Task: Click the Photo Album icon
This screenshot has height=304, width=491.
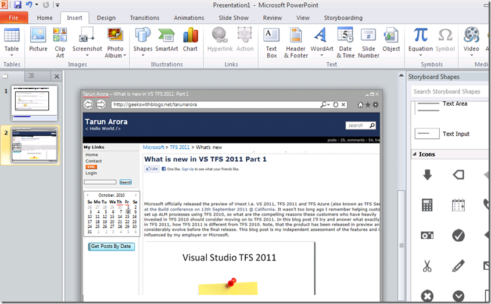Action: [115, 35]
